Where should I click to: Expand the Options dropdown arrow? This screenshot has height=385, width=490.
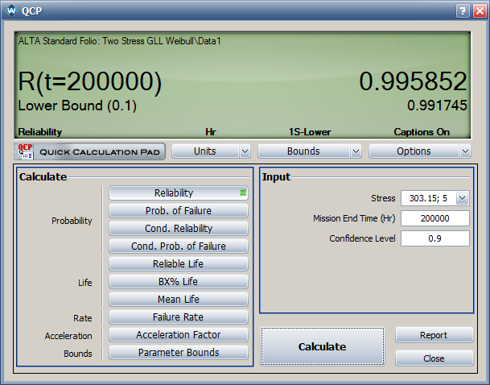tap(465, 151)
